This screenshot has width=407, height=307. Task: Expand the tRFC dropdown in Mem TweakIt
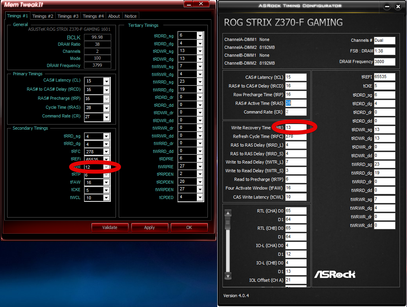click(x=106, y=152)
